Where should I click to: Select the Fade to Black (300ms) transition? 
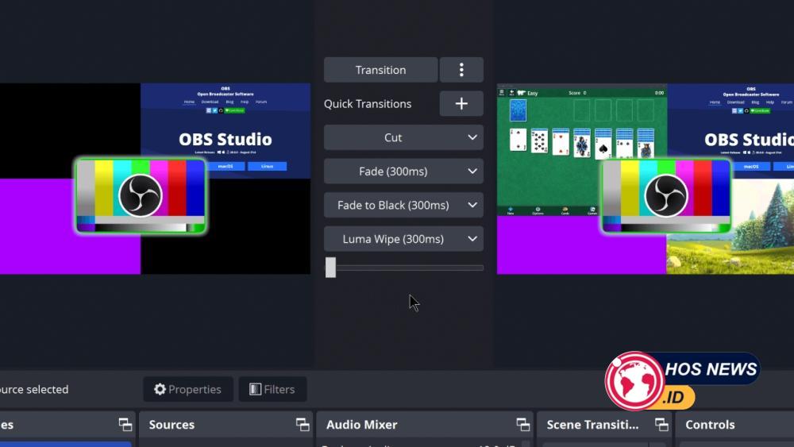[x=393, y=205]
